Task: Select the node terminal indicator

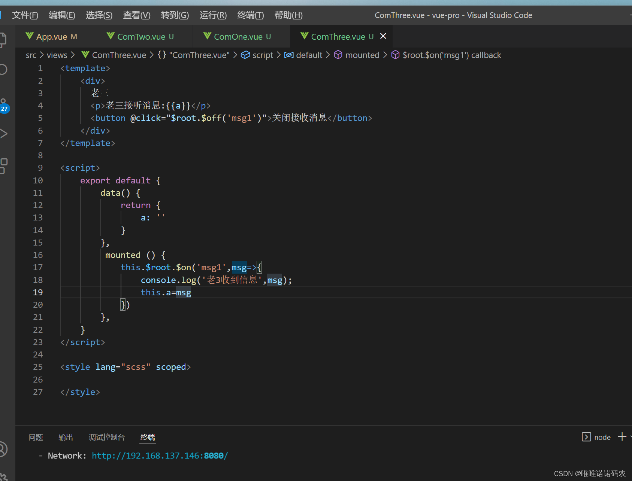Action: pos(596,437)
